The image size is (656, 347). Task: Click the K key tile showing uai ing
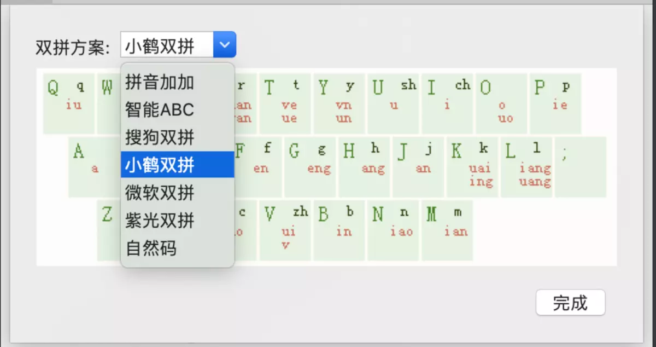473,167
